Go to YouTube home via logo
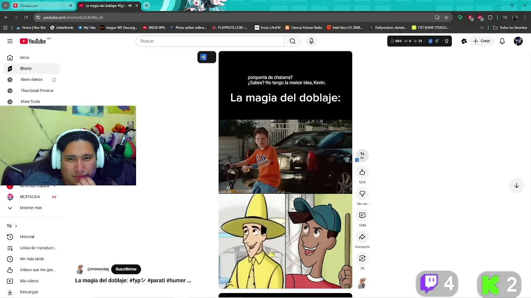Viewport: 531px width, 298px height. [x=33, y=41]
